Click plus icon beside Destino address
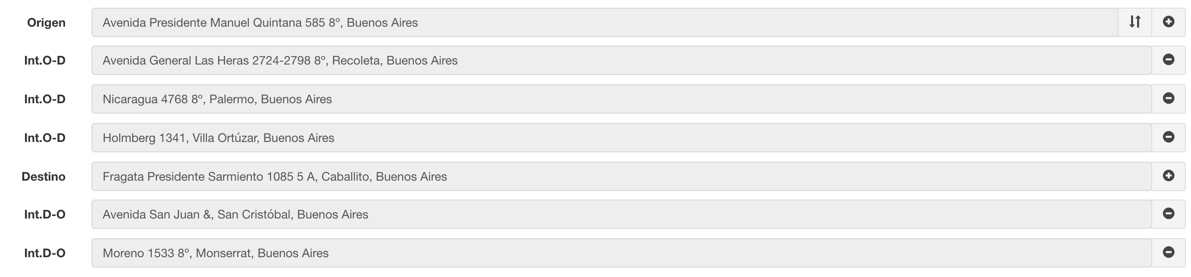This screenshot has height=277, width=1191. (1168, 176)
